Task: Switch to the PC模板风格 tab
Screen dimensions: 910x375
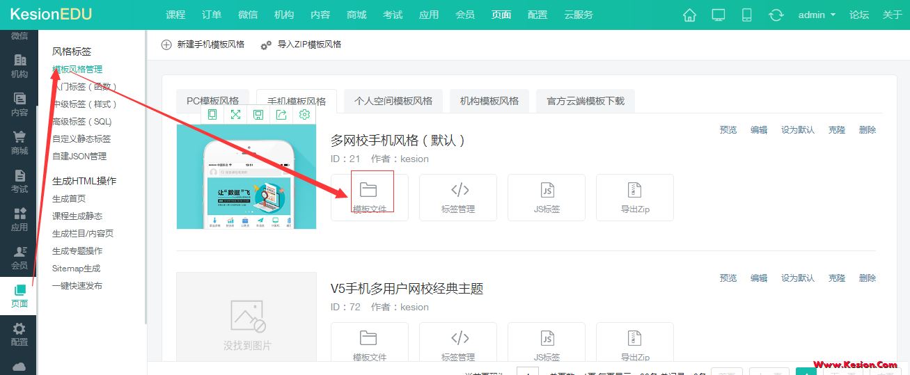Action: click(x=213, y=101)
